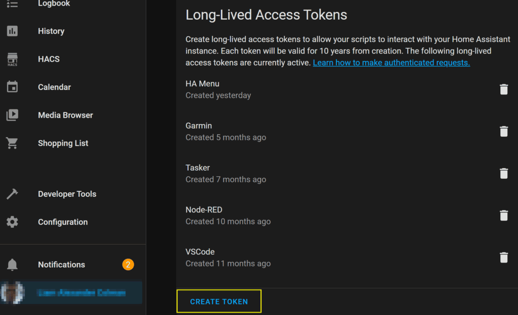Open the Calendar icon in the sidebar
518x315 pixels.
pos(12,87)
